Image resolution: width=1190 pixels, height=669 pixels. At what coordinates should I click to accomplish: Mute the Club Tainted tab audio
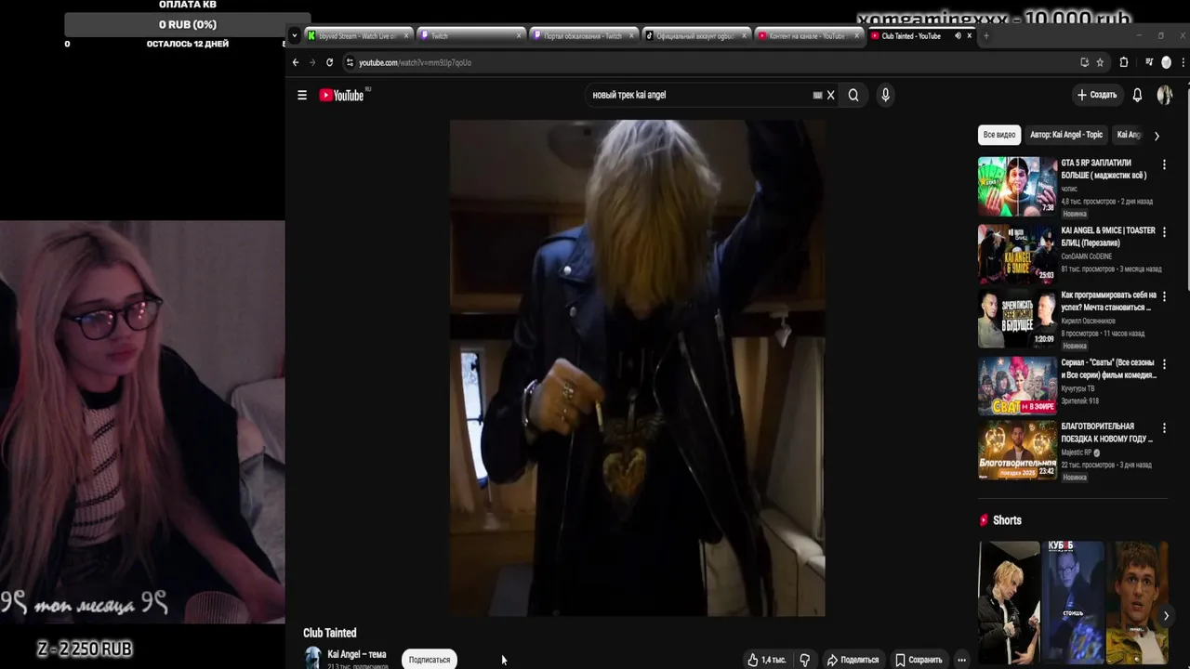958,36
